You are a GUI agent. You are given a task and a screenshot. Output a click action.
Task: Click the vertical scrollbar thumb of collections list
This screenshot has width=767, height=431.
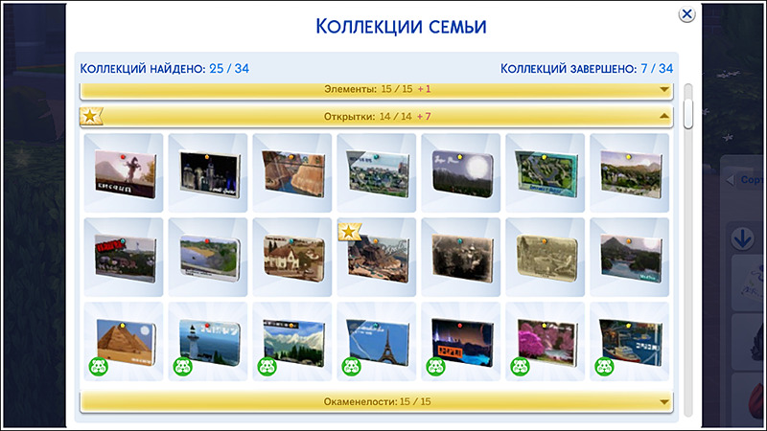pyautogui.click(x=688, y=113)
